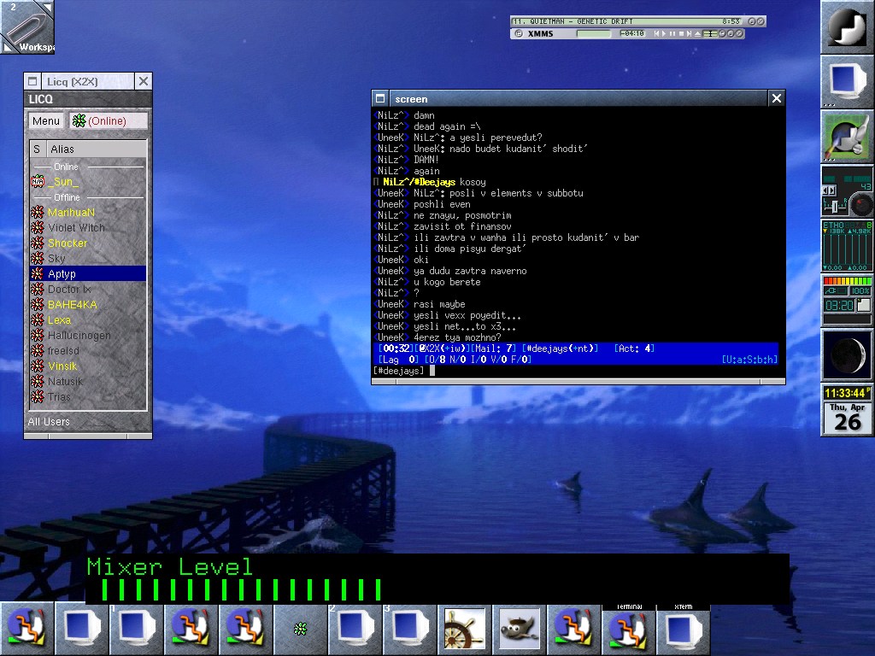Select contact Trias

click(88, 396)
